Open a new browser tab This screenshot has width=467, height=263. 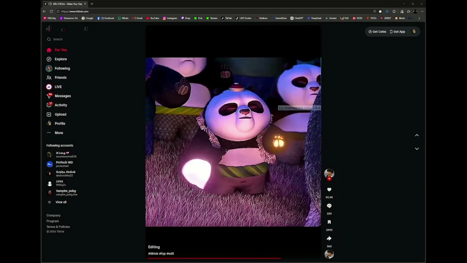[x=92, y=4]
